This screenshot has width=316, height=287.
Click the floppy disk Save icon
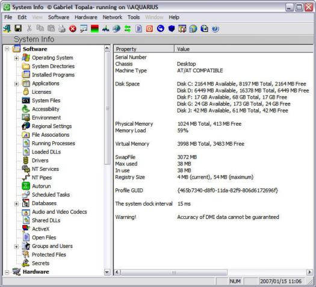point(18,28)
